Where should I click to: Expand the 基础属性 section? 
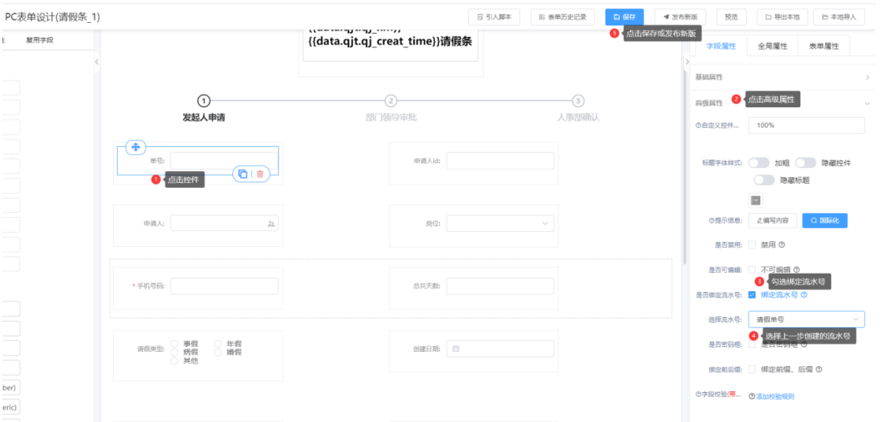[x=782, y=77]
